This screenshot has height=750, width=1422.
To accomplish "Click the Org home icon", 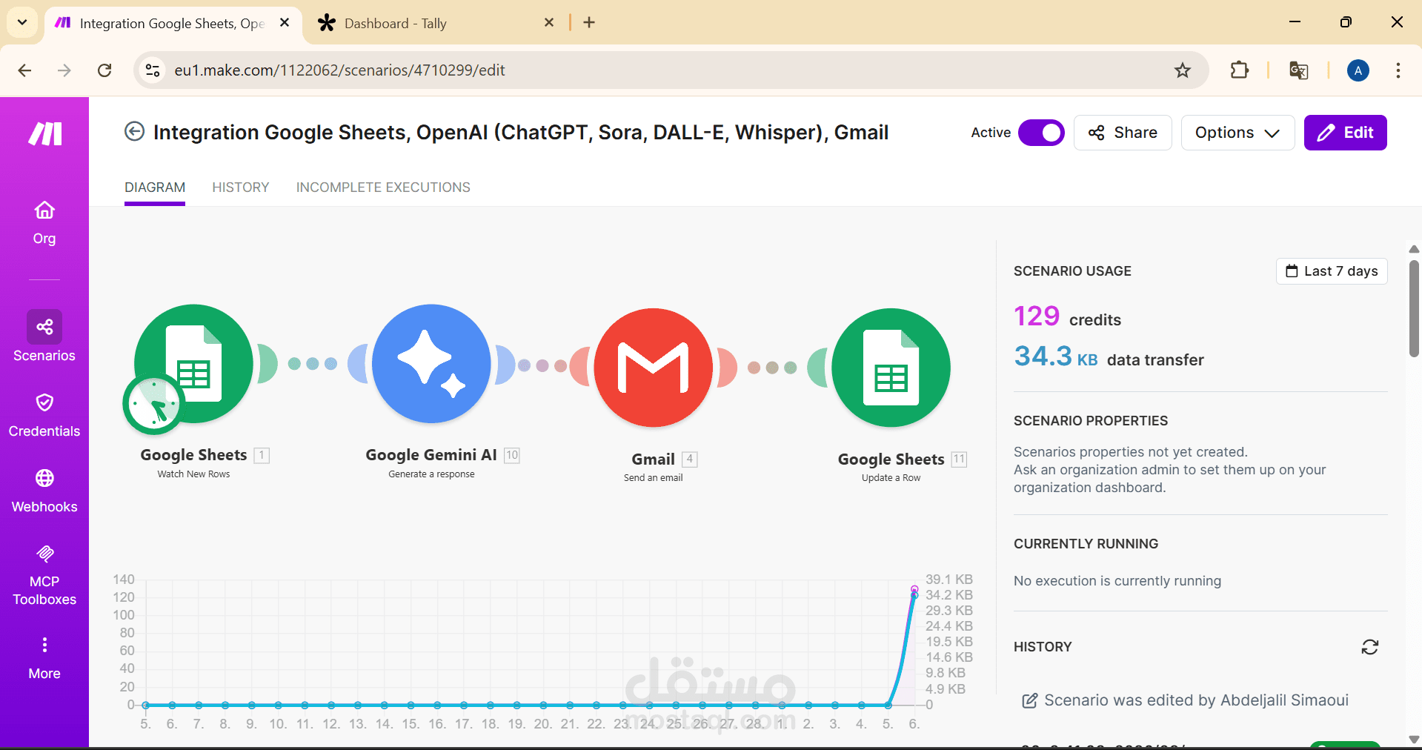I will [x=44, y=220].
